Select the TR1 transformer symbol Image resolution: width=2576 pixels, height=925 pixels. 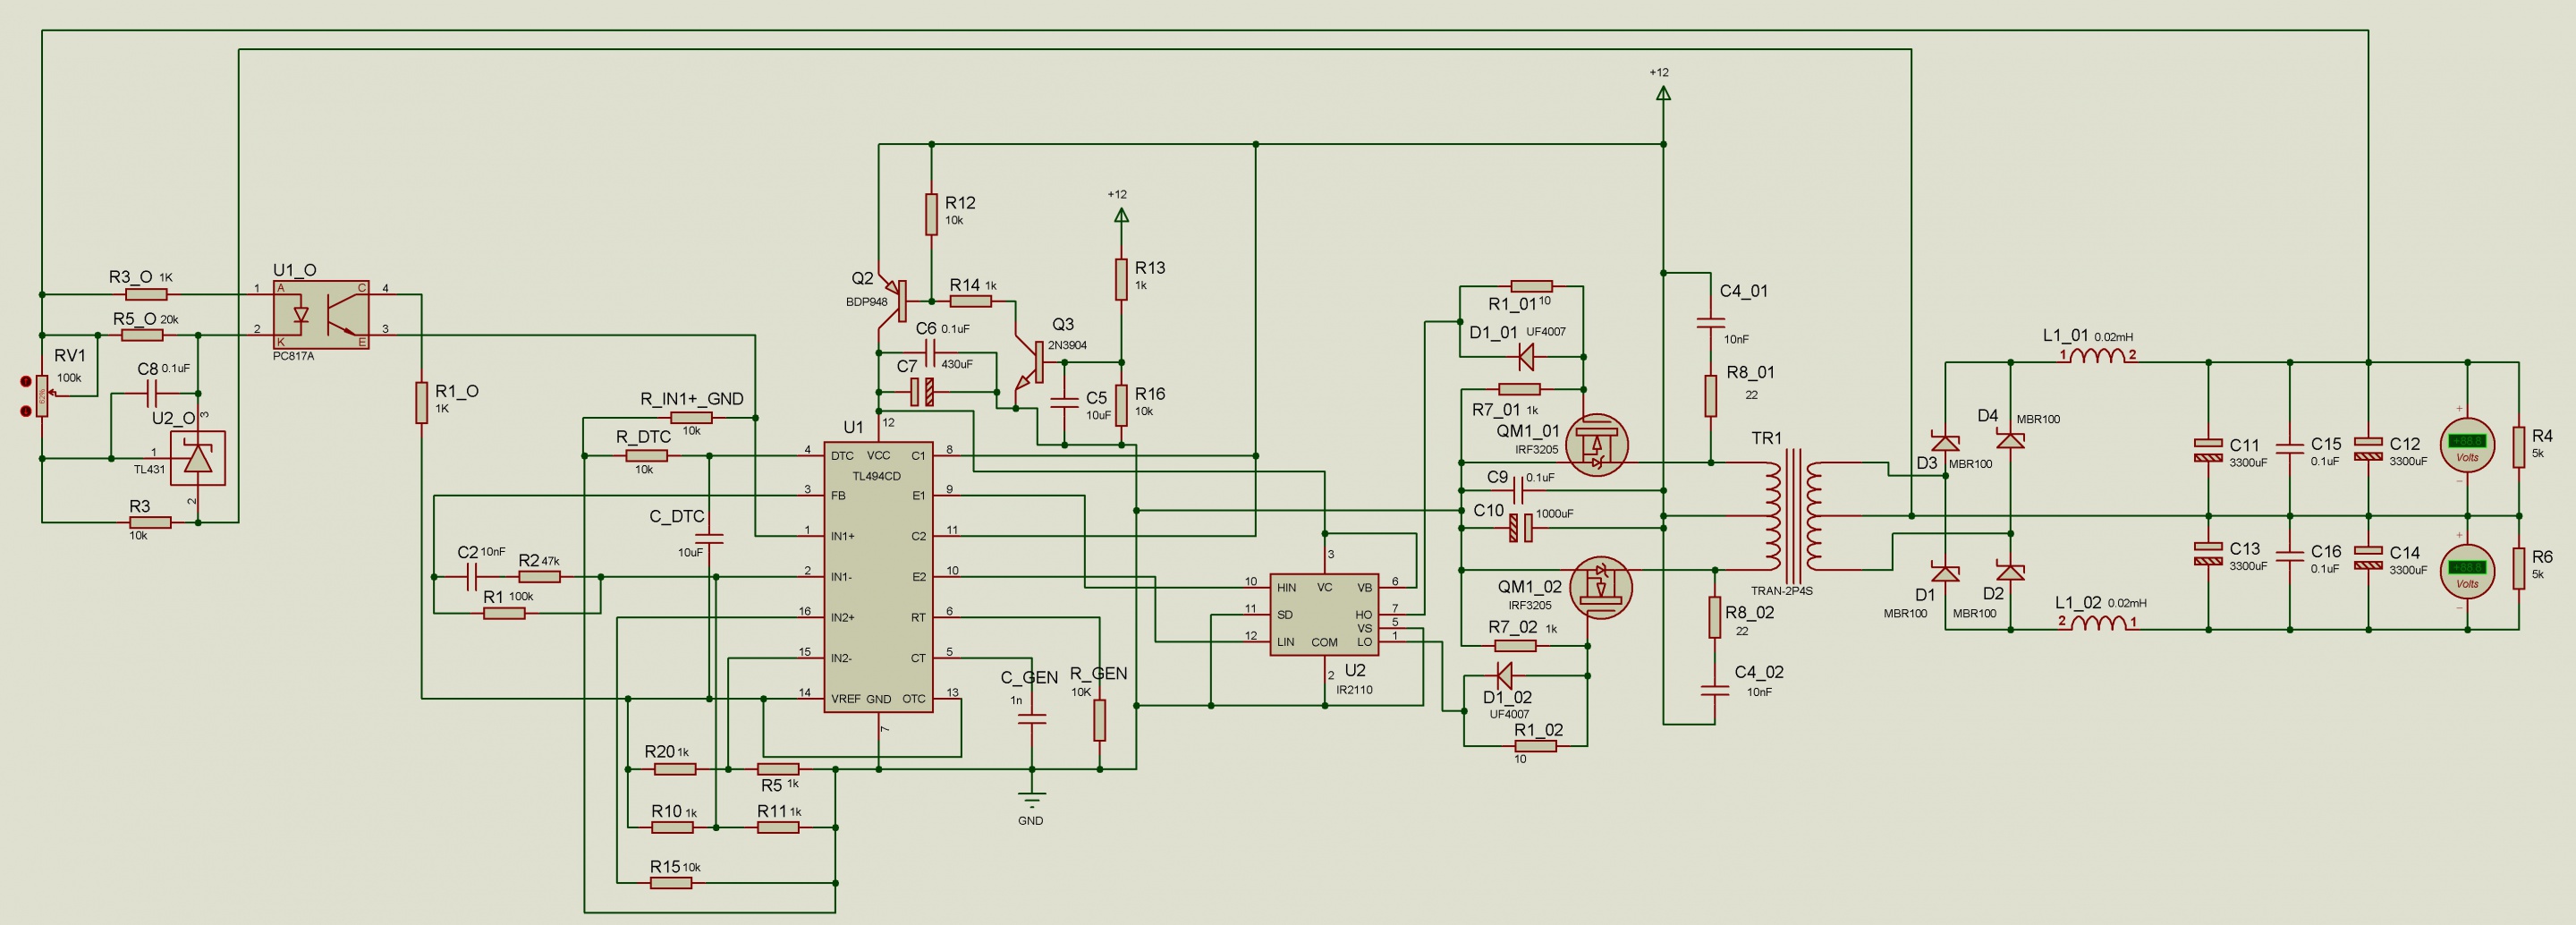[x=1793, y=515]
